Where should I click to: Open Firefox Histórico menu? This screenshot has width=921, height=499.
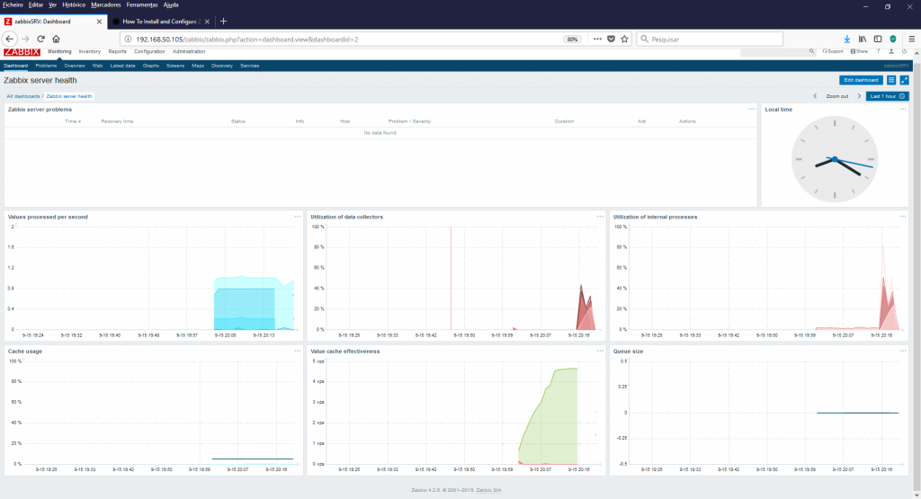[x=74, y=4]
